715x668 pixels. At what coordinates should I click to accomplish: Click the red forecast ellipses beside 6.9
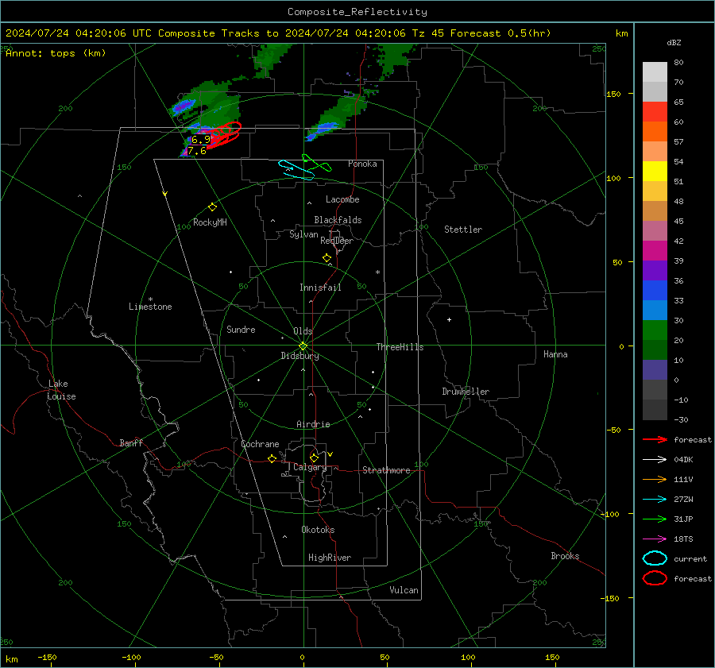click(x=224, y=135)
